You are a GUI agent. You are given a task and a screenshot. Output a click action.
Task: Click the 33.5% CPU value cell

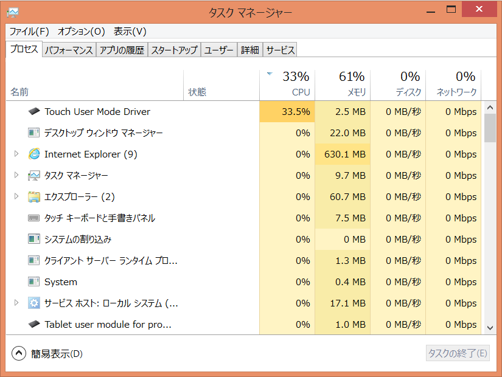point(287,111)
